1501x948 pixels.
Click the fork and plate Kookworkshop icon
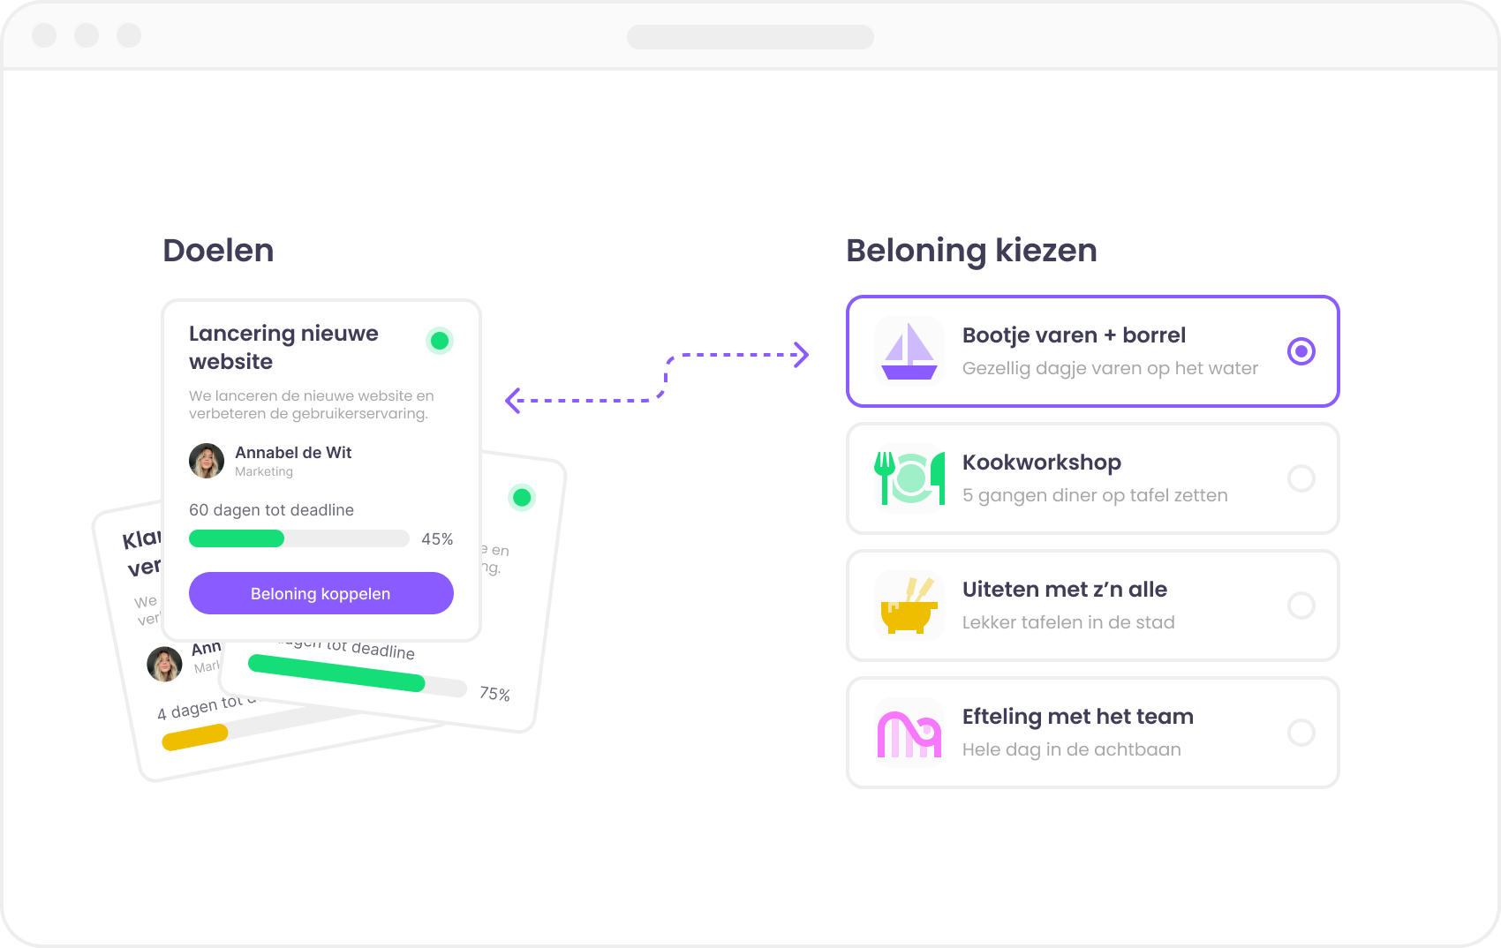909,478
